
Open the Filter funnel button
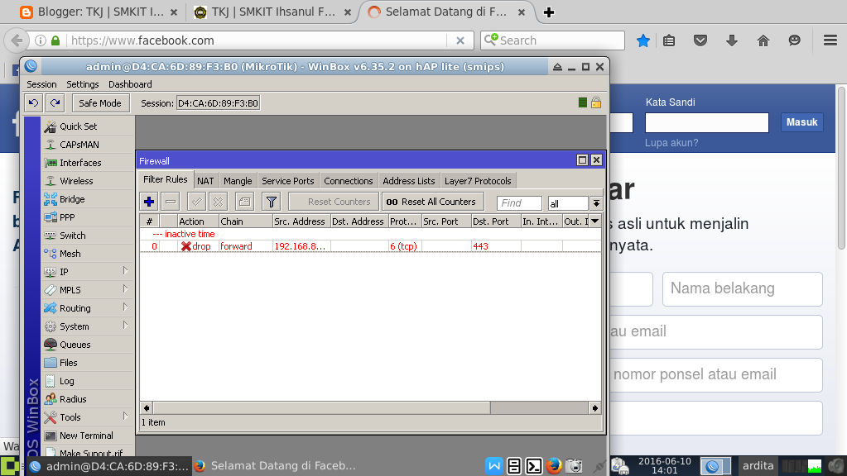(272, 202)
